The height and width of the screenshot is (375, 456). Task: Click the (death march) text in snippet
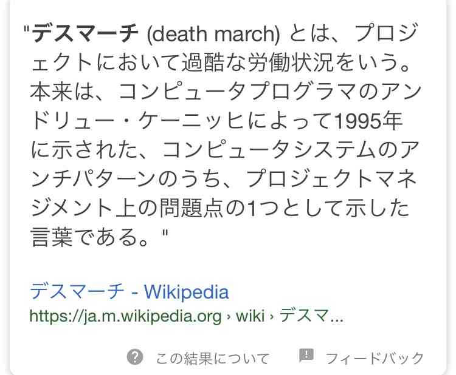tap(213, 34)
